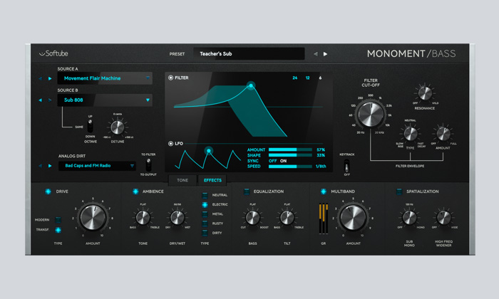Click the Softube logo
Viewport: 499px width, 299px height.
(x=53, y=53)
